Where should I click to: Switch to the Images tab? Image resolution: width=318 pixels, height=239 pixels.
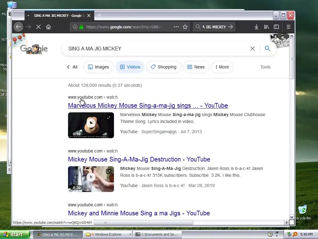click(98, 67)
